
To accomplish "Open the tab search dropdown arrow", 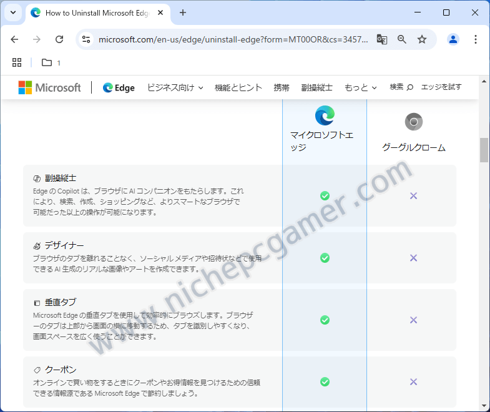I will pos(13,13).
